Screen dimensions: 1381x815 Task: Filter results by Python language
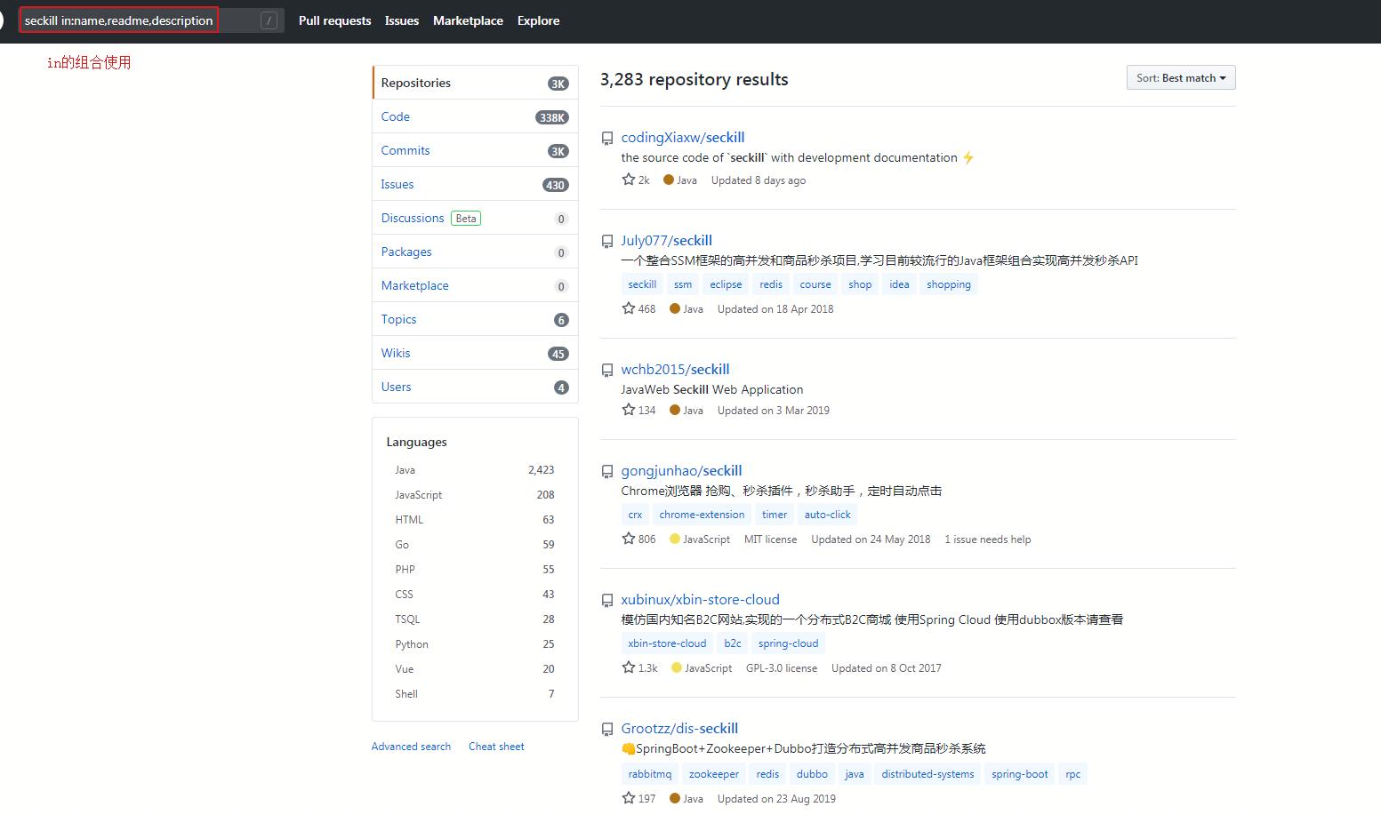[x=475, y=643]
